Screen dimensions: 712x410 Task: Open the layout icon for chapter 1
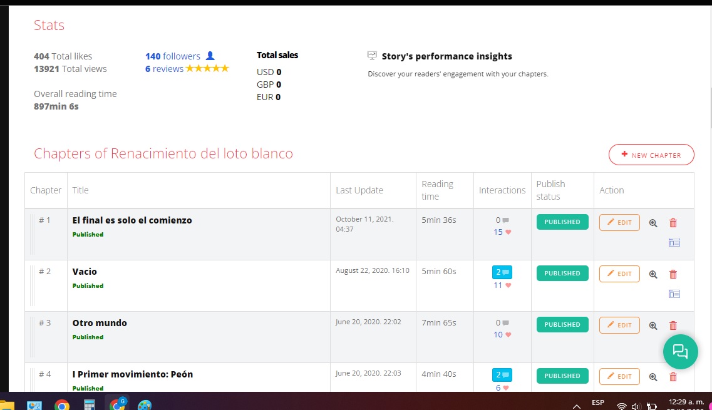pos(674,243)
